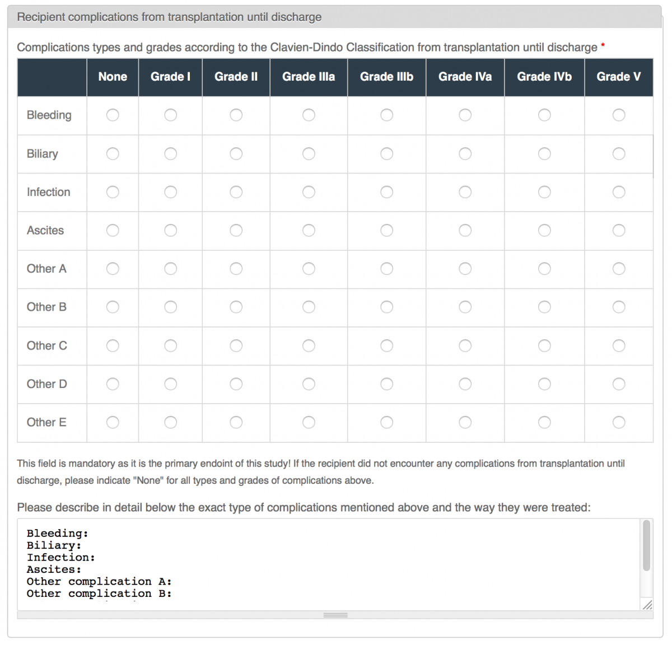
Task: Pick Grade IVa for Other A
Action: point(465,269)
